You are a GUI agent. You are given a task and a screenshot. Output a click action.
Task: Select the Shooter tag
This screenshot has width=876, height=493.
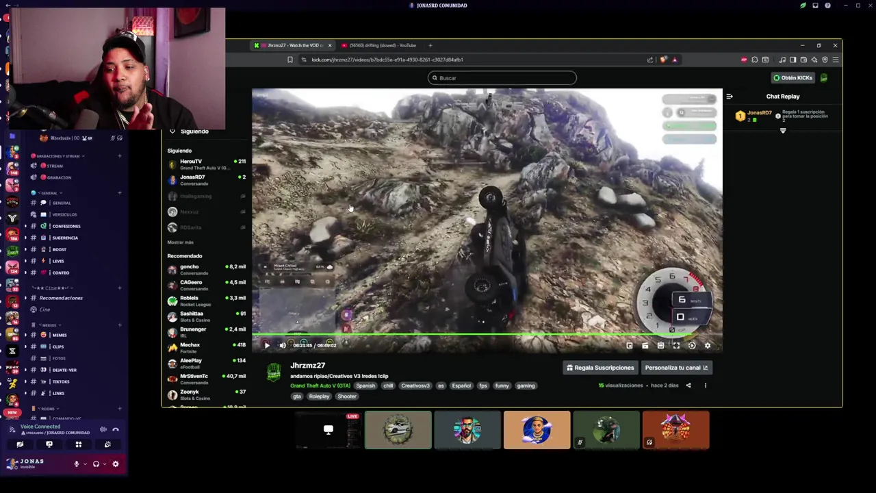(347, 396)
